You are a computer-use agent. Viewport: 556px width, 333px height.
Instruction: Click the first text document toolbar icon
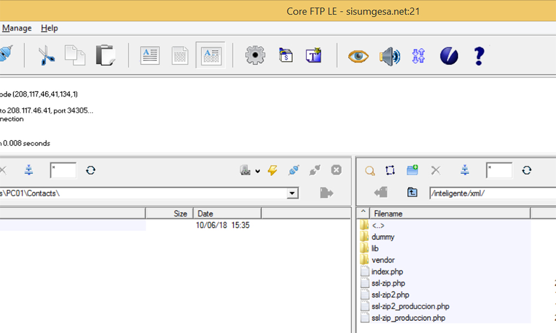[150, 56]
